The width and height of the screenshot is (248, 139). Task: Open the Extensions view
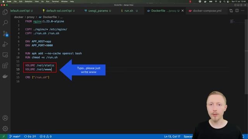pyautogui.click(x=5, y=65)
